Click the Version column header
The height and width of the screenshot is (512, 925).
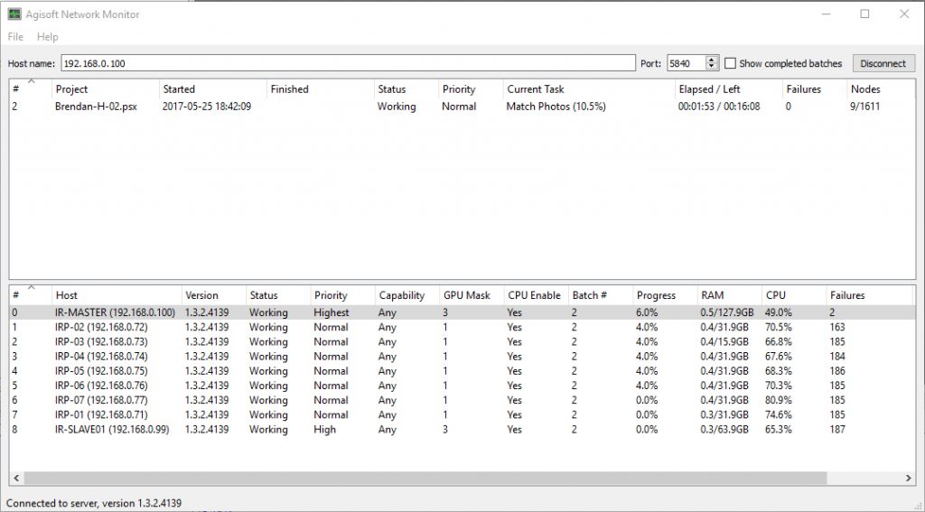point(213,295)
